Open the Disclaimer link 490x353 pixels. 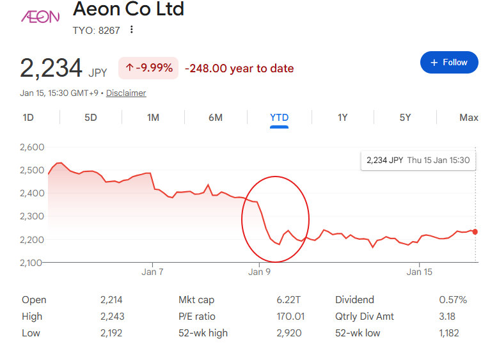point(126,93)
